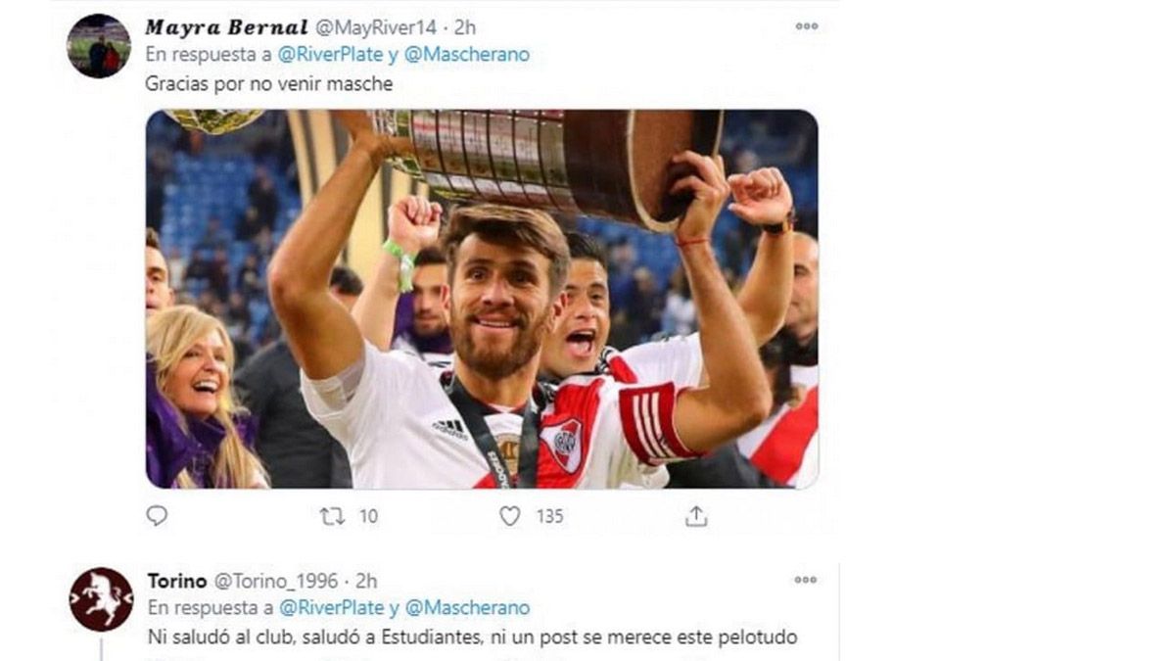Image resolution: width=1175 pixels, height=661 pixels.
Task: Open more options on Mayra Bernal's tweet
Action: coord(806,26)
